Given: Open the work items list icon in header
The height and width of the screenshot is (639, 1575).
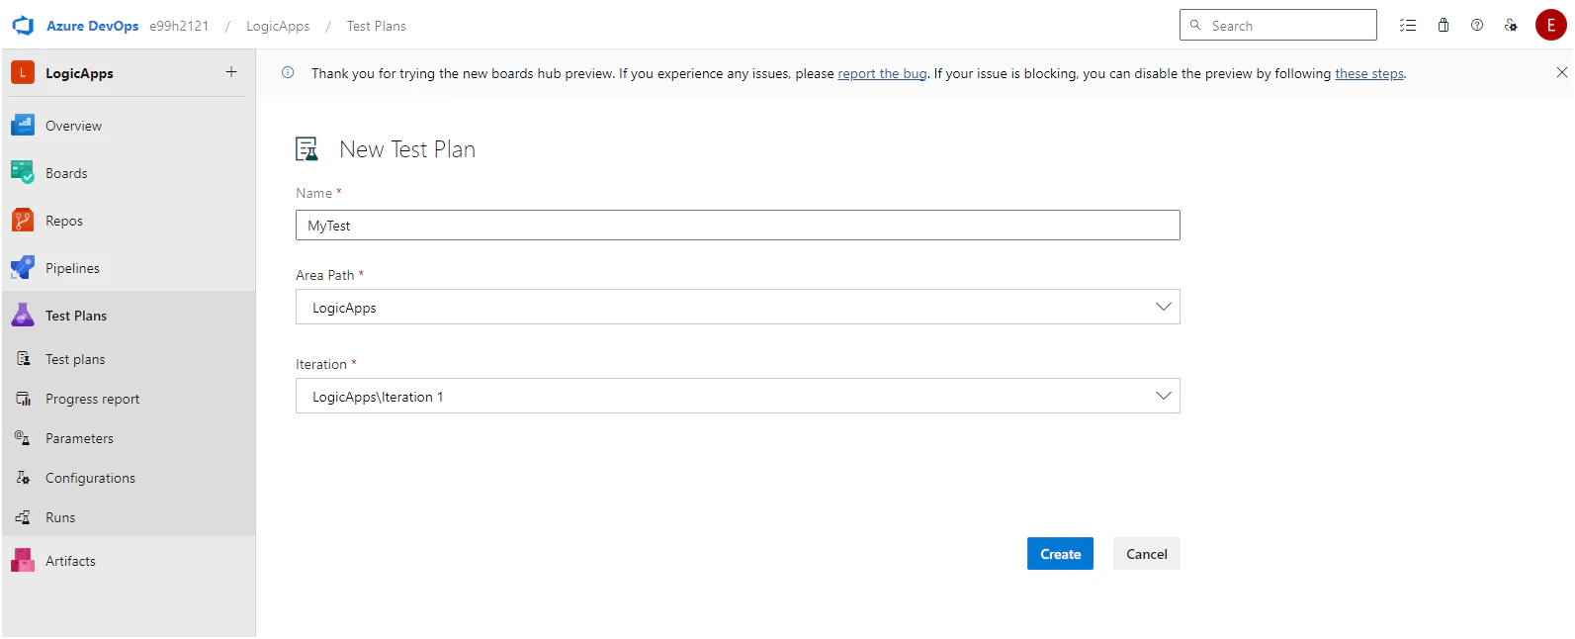Looking at the screenshot, I should (1408, 26).
